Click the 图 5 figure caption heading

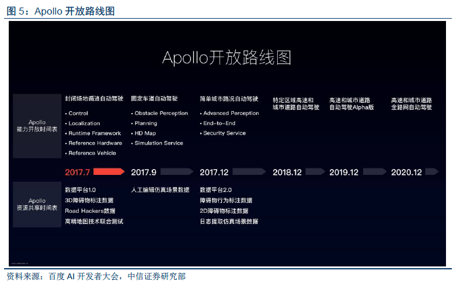[x=61, y=11]
